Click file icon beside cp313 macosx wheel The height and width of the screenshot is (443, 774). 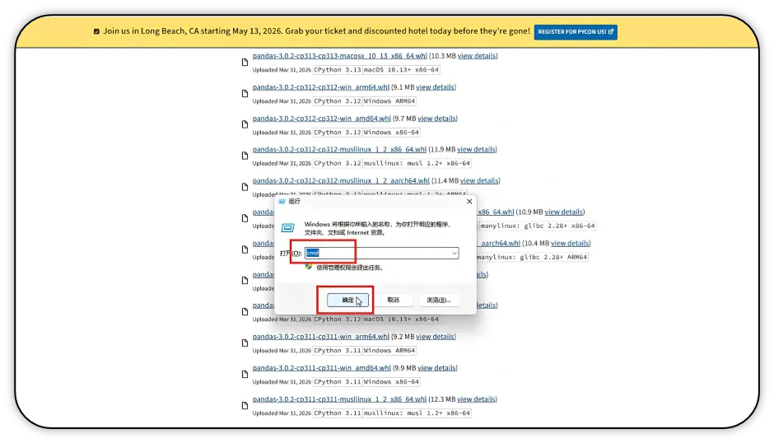245,63
